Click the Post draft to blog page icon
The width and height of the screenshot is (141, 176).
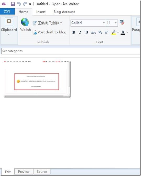[x=35, y=32]
